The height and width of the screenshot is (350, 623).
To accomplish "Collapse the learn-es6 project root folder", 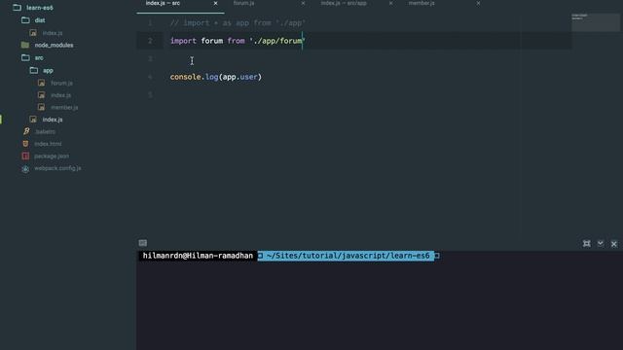I will [x=33, y=8].
